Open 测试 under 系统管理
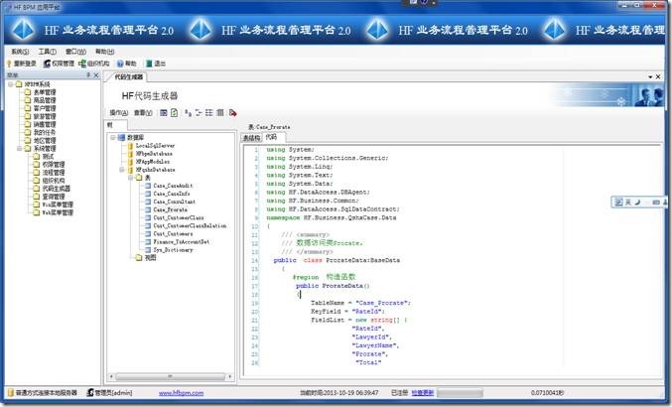Viewport: 672px width, 407px height. [44, 157]
